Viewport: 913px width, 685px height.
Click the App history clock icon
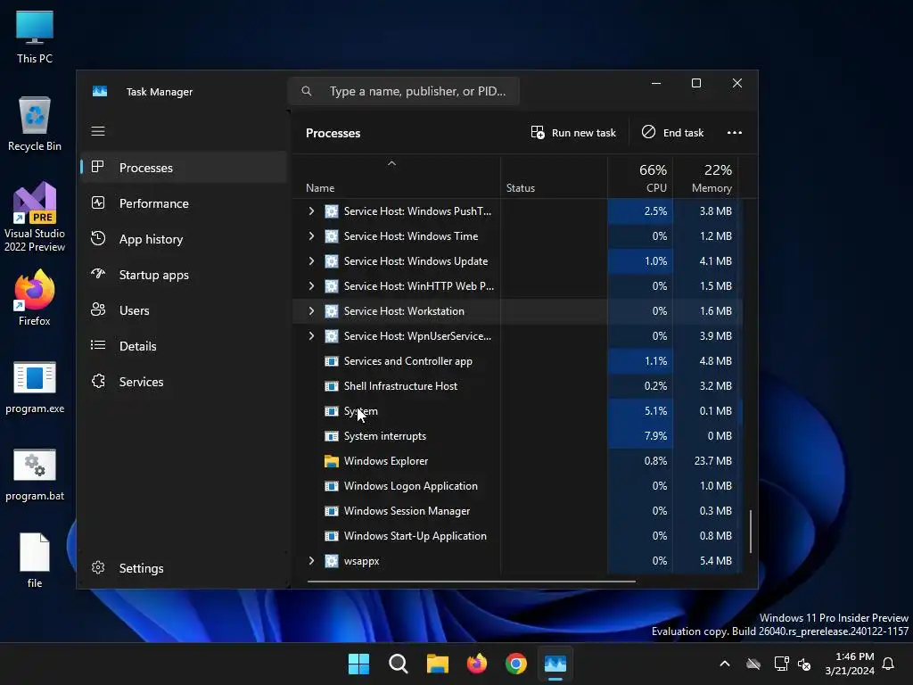(x=98, y=238)
